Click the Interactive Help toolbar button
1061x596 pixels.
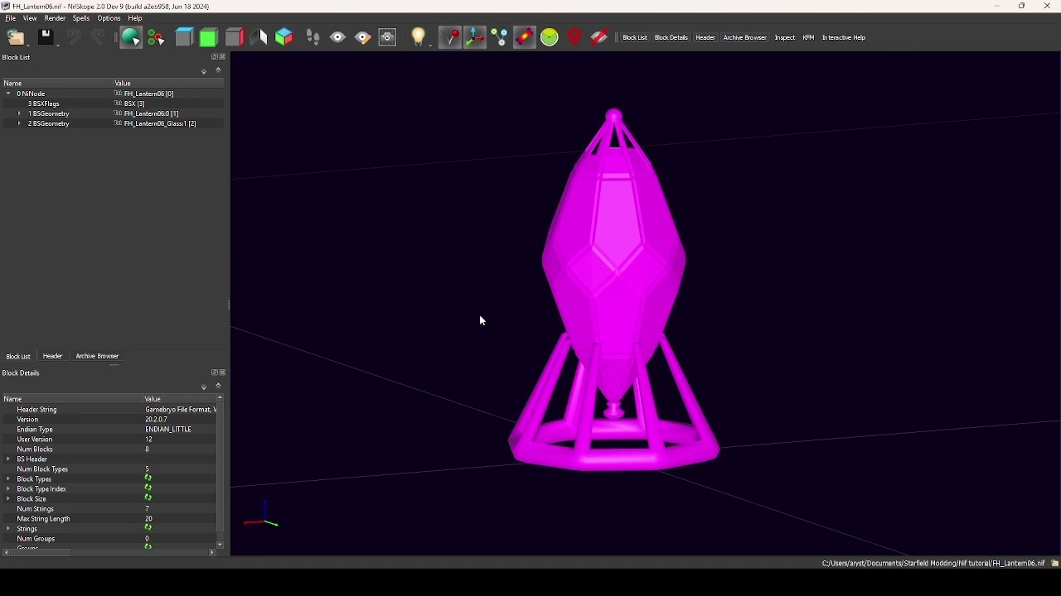click(x=844, y=38)
